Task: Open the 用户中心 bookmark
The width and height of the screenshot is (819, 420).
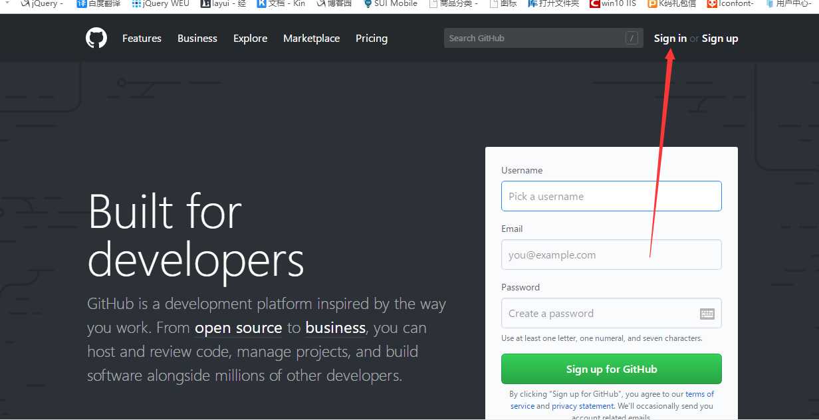Action: 789,3
